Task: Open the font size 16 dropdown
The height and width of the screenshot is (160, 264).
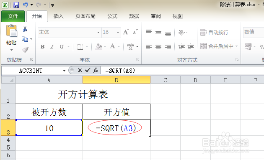Action: click(118, 32)
